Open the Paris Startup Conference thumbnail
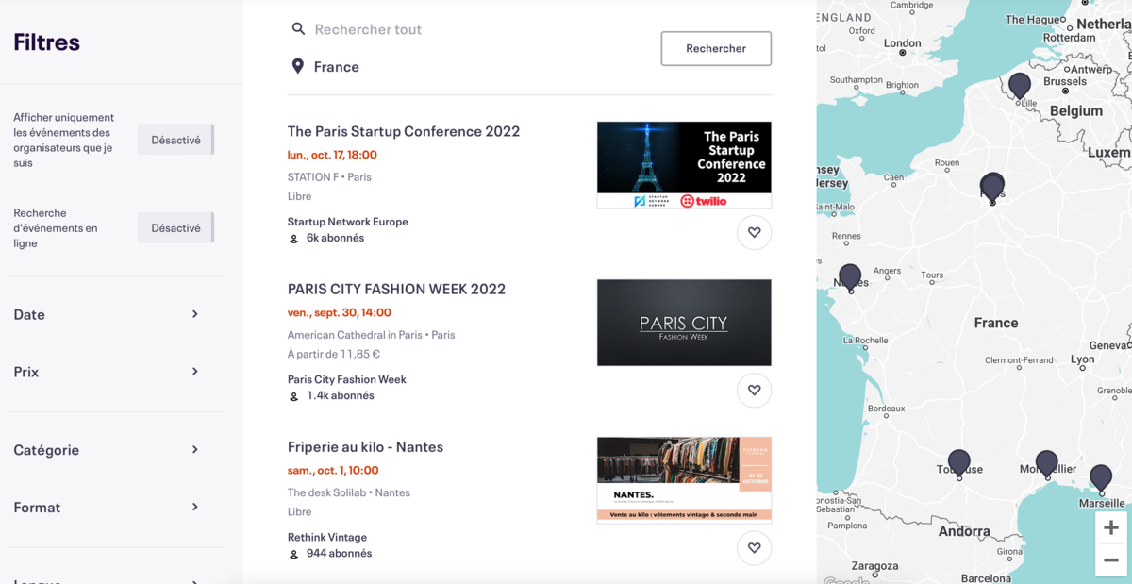The height and width of the screenshot is (584, 1132). [684, 165]
